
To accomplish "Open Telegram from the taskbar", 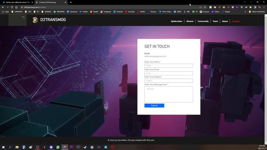I will [x=106, y=147].
